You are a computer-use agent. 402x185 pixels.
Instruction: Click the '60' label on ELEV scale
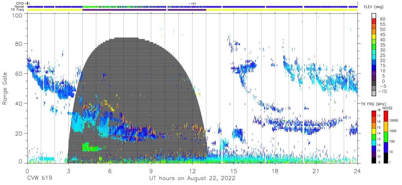click(x=382, y=19)
